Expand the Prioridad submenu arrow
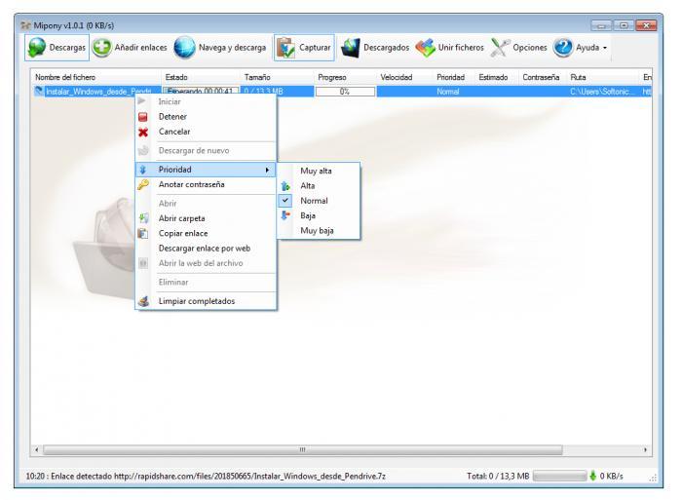 [x=267, y=170]
